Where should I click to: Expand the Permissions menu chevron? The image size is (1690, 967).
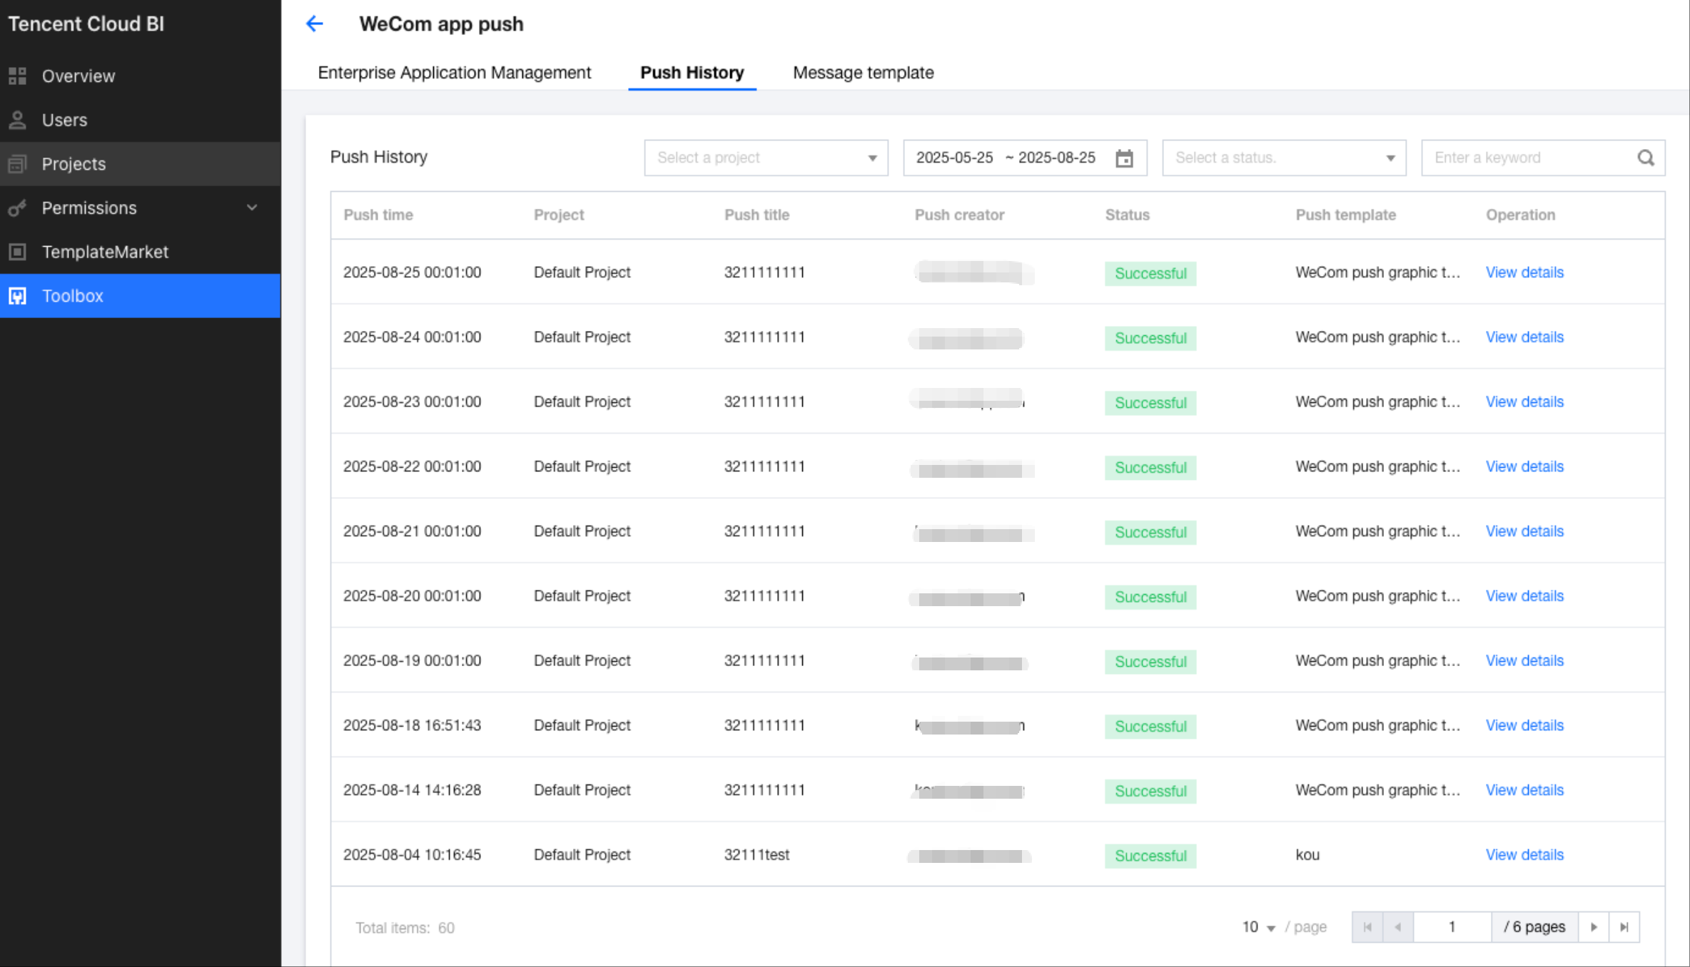click(252, 208)
